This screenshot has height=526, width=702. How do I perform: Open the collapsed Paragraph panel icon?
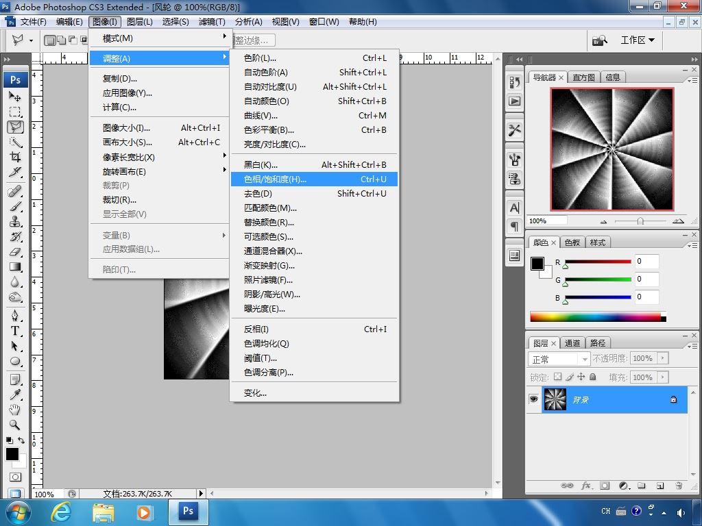(514, 226)
